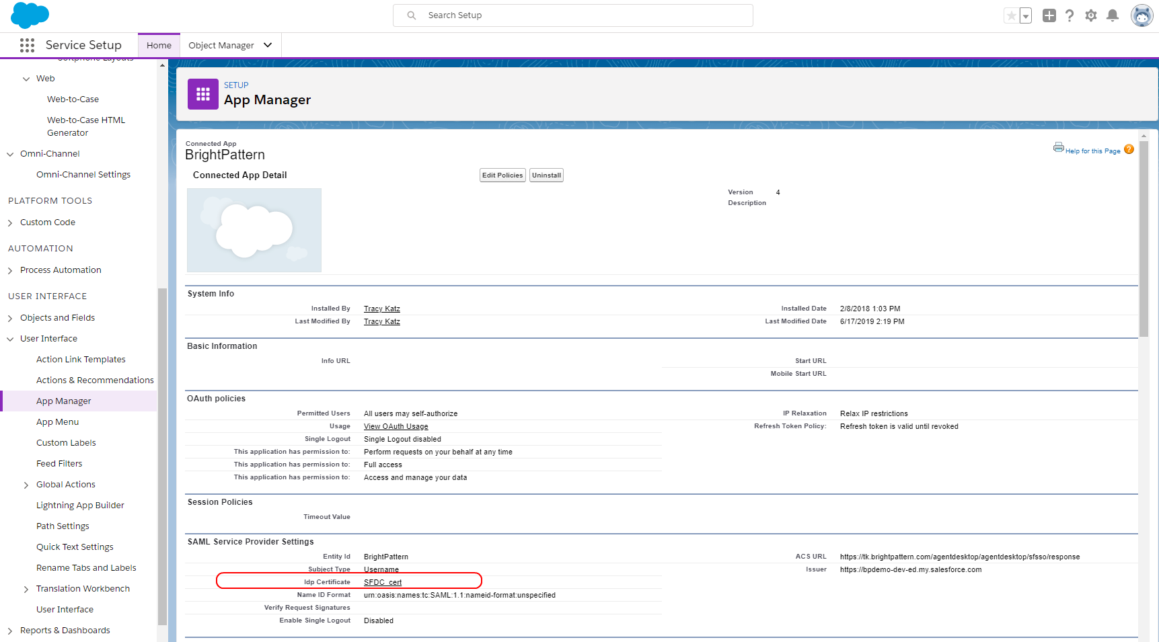The image size is (1159, 642).
Task: Focus the Search Setup field
Action: tap(573, 15)
